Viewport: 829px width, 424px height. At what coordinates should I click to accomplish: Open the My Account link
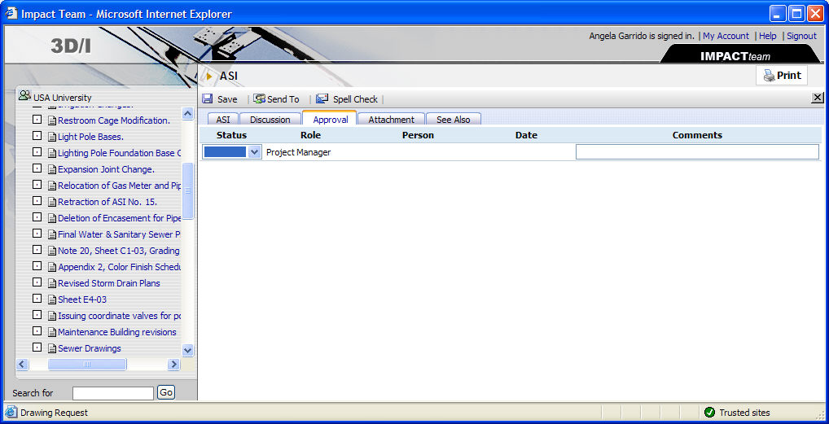[726, 36]
